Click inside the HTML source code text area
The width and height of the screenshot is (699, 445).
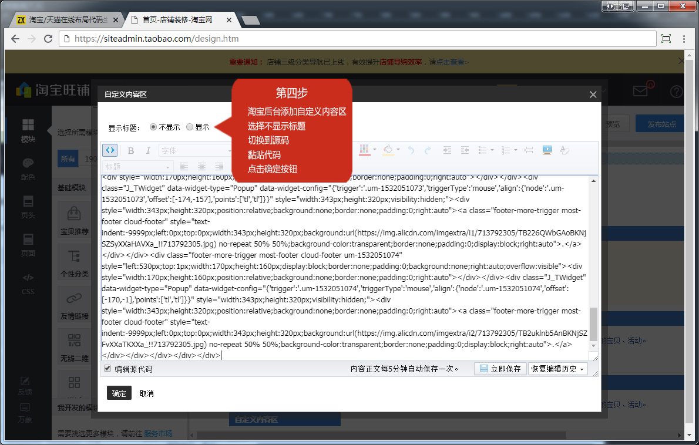click(x=345, y=267)
